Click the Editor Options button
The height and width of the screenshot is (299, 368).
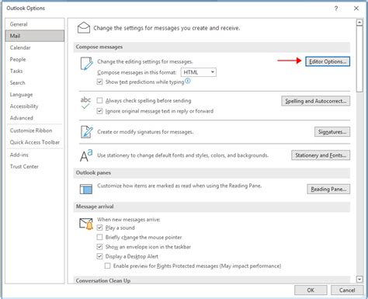(x=328, y=61)
